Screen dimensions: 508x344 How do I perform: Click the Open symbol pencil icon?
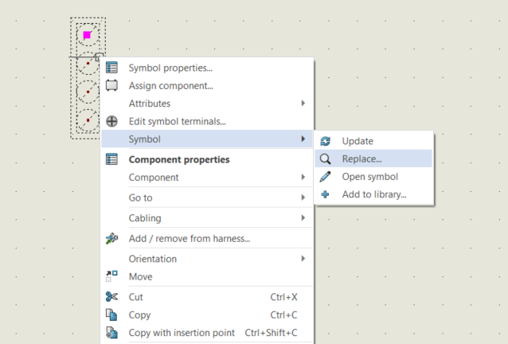point(326,177)
